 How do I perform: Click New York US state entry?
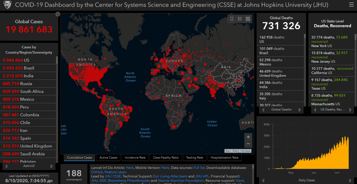[332, 42]
